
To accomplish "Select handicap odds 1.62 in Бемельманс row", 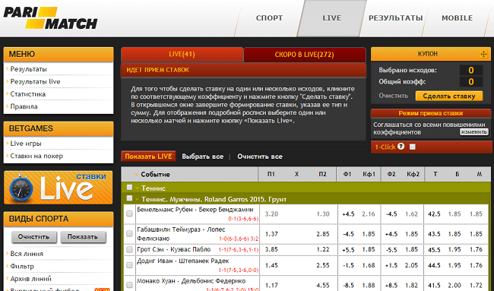I will tap(411, 214).
